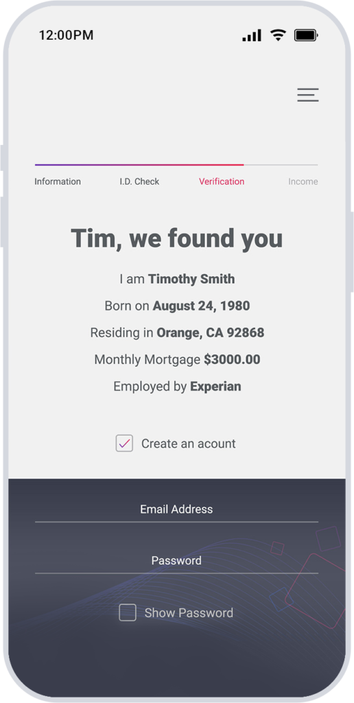This screenshot has width=354, height=703.
Task: Go to the I.D. Check step
Action: (x=139, y=181)
